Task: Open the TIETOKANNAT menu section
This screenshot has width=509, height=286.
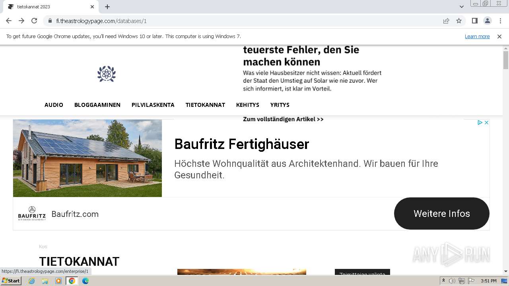Action: pyautogui.click(x=205, y=105)
